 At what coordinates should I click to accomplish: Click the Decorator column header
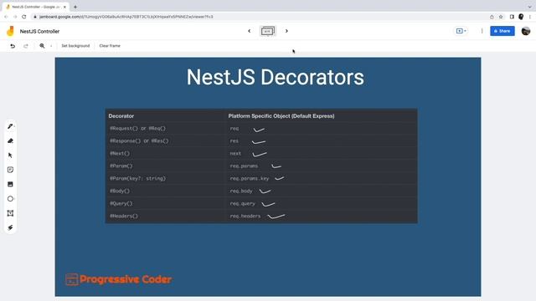121,116
